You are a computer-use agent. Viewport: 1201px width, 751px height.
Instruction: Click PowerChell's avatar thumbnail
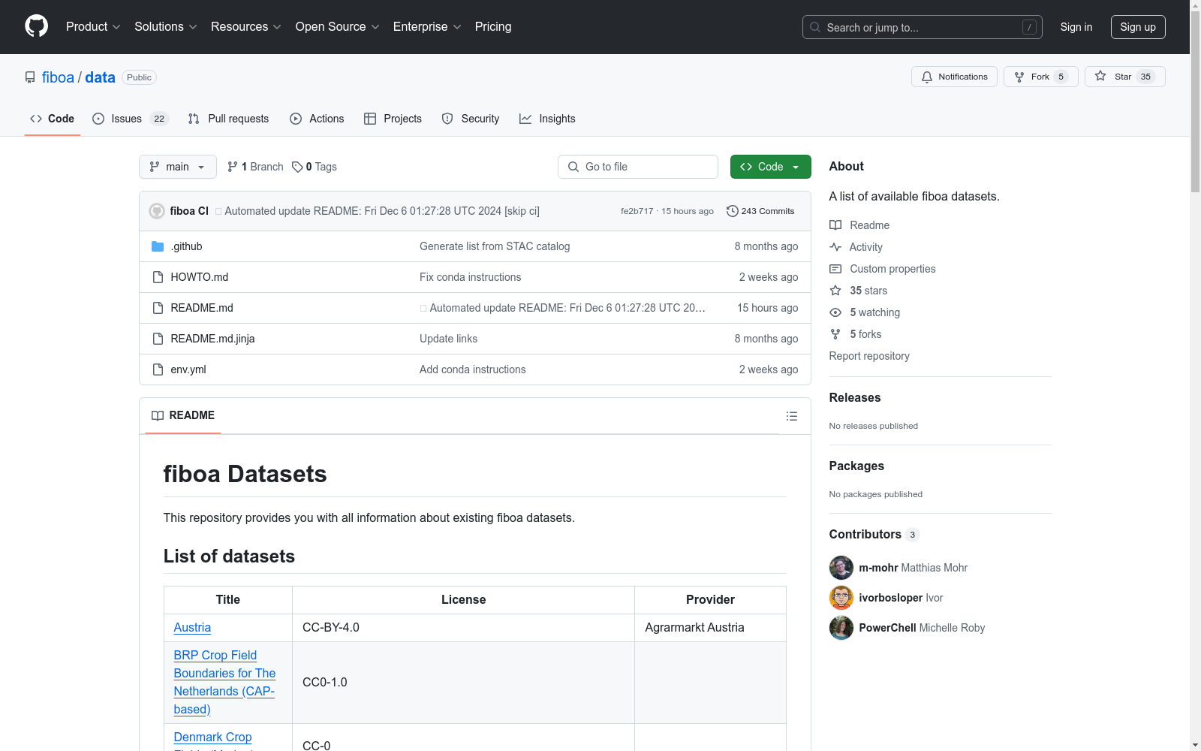tap(841, 628)
